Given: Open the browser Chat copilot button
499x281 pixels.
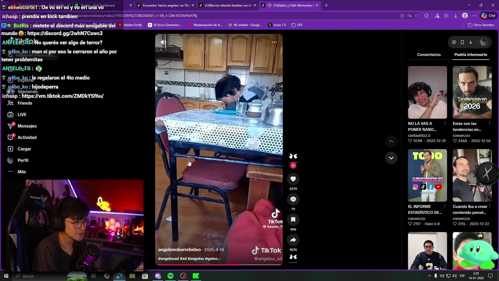Looking at the screenshot, I should point(488,16).
